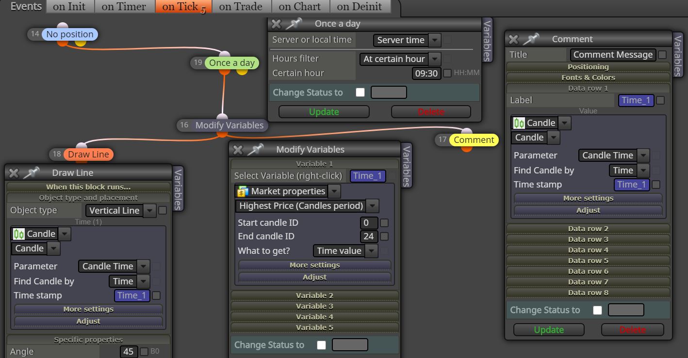Expand Variable 2 section
This screenshot has width=688, height=358.
[314, 296]
